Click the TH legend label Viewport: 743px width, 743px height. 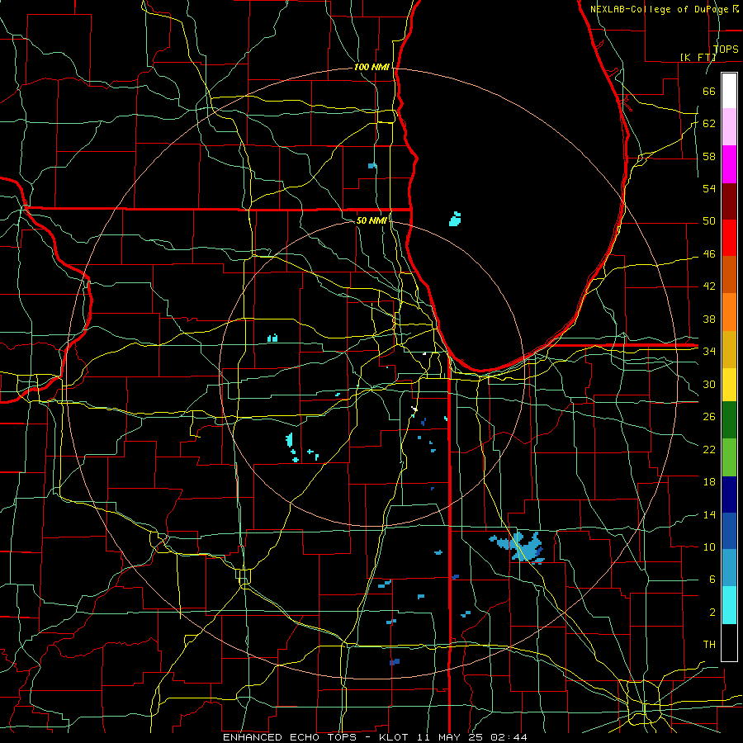[709, 645]
